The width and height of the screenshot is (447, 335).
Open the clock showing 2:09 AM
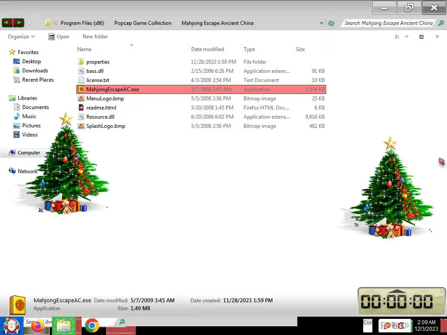point(426,325)
